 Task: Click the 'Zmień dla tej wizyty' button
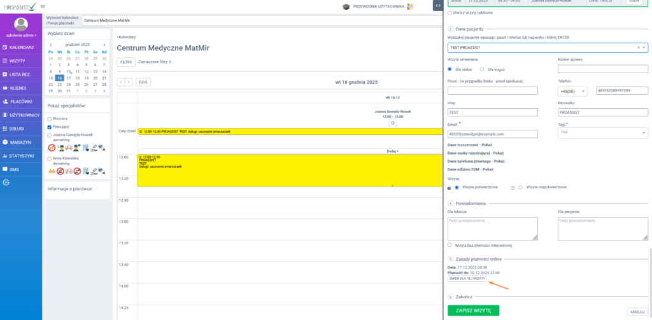[x=467, y=279]
